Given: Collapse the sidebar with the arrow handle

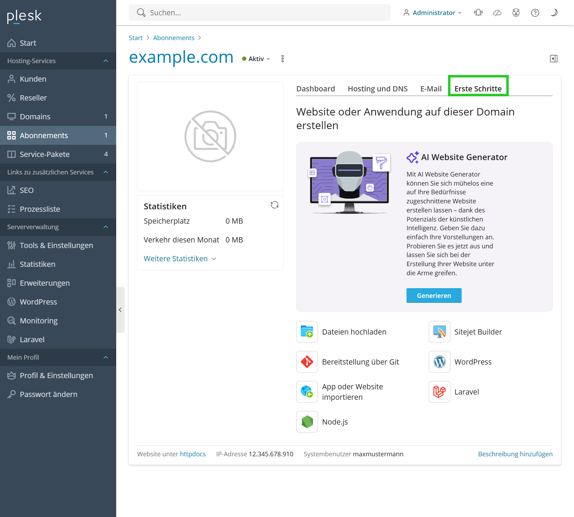Looking at the screenshot, I should 120,310.
